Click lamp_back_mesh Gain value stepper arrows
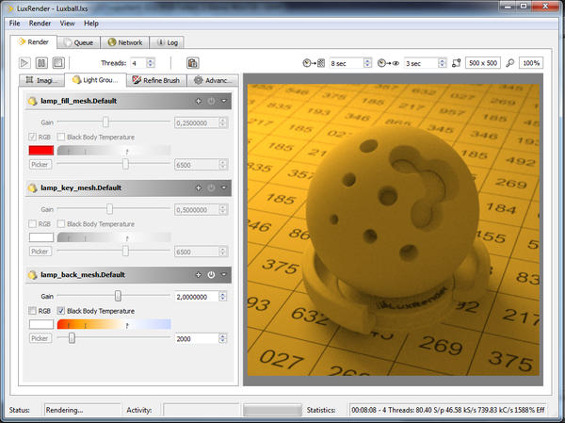 223,297
